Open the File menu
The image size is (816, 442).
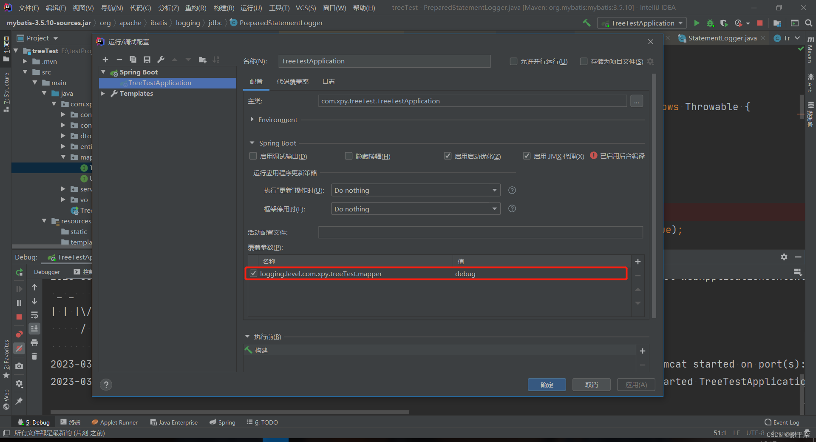(28, 8)
